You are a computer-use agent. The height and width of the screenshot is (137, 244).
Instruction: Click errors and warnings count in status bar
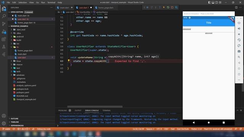24,129
